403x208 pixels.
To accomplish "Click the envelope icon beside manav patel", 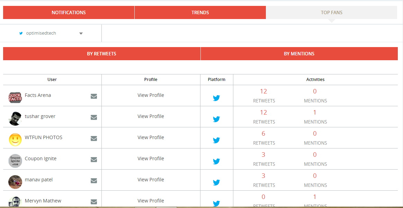I will tap(94, 181).
